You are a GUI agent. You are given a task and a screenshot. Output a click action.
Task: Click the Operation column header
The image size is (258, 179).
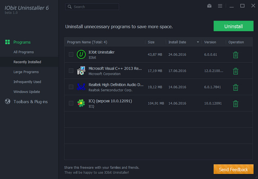[x=236, y=42]
